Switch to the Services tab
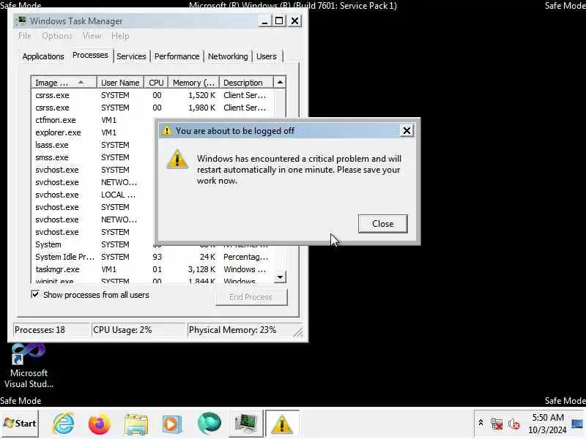The width and height of the screenshot is (586, 439). click(131, 56)
